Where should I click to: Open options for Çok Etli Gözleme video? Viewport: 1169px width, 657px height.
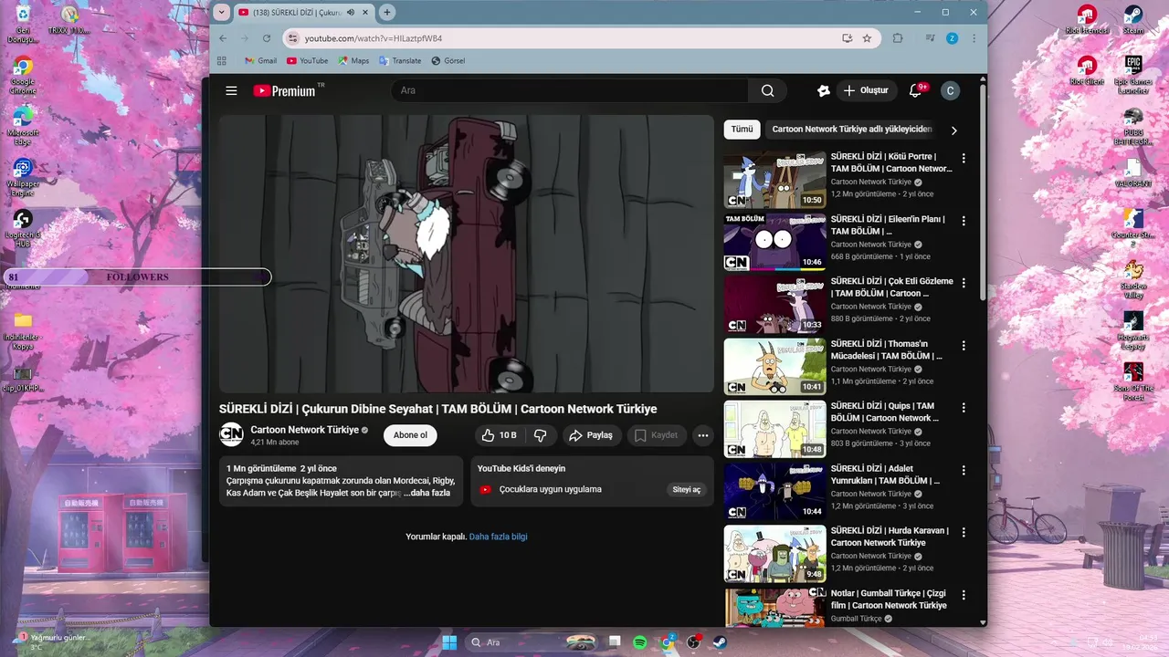tap(963, 283)
